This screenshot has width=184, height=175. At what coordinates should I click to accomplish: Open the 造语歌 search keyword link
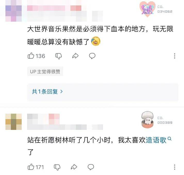point(156,140)
